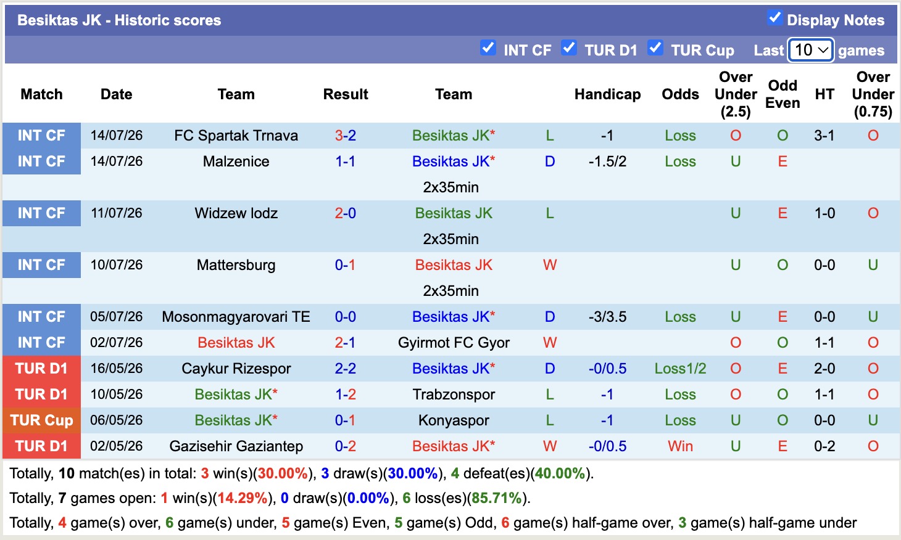
Task: Click Gyirmot FC Gyor team name
Action: [x=454, y=343]
